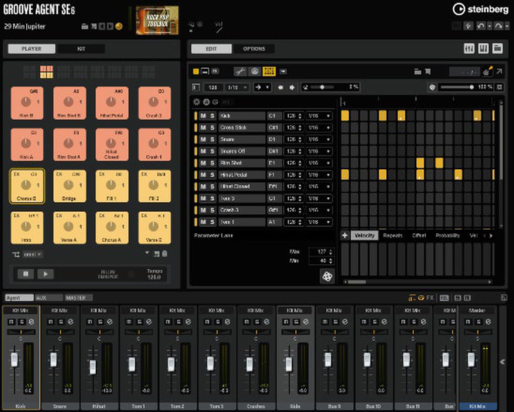The width and height of the screenshot is (514, 412).
Task: Shift pattern left with double arrow
Action: 281,87
